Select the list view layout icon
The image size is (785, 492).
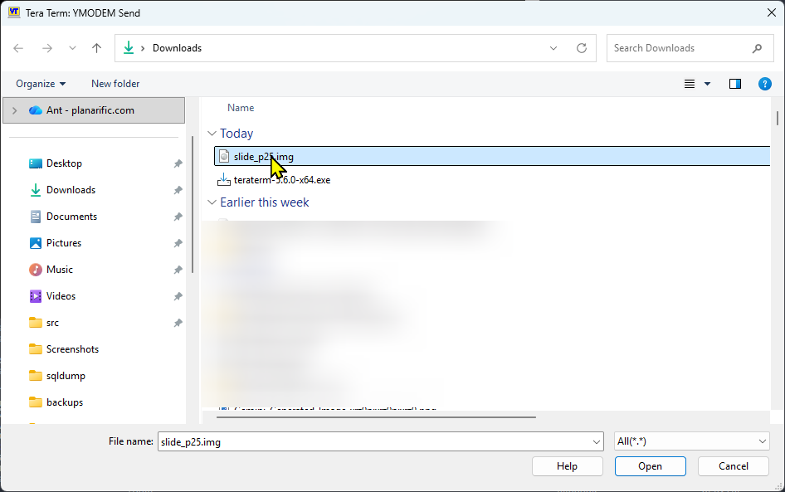(x=689, y=83)
